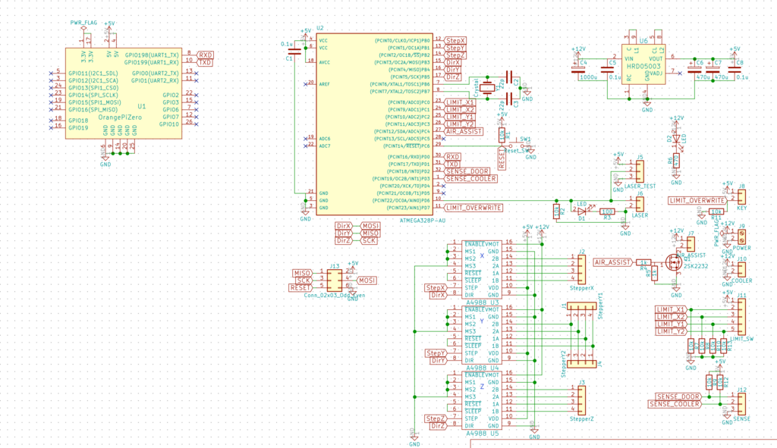Click the LIMIT_OVERWRITE label near J8 KEY
This screenshot has height=448, width=777.
697,200
